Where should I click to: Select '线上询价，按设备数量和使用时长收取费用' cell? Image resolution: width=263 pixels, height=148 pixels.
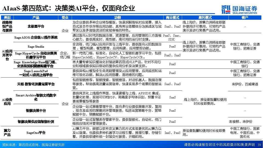point(205,101)
